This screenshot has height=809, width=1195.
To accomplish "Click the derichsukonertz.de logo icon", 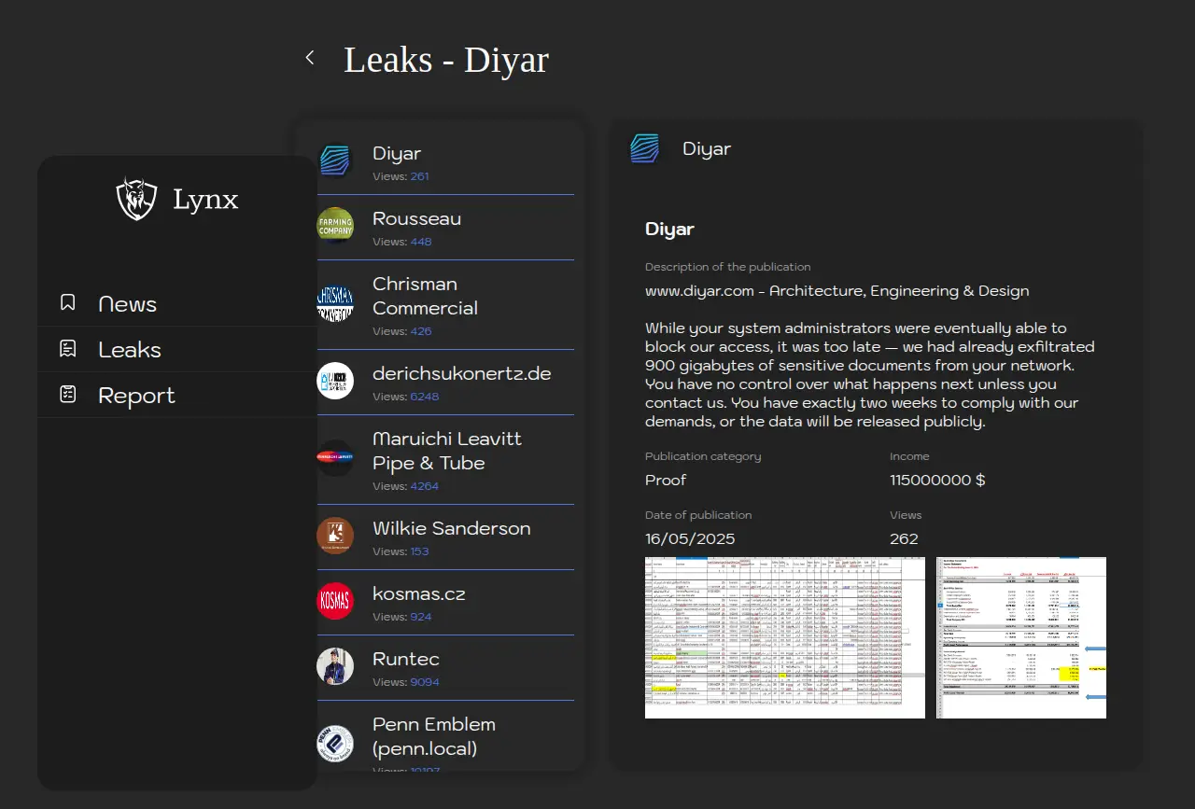I will click(x=335, y=381).
